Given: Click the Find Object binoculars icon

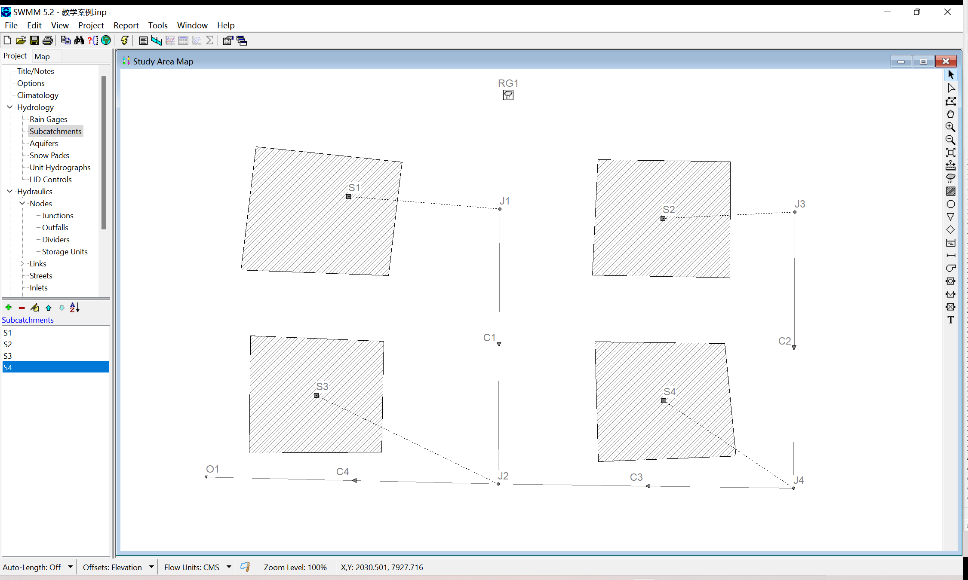Looking at the screenshot, I should coord(79,40).
